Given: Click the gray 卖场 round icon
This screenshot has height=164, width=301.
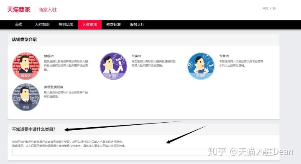Looking at the screenshot, I should pos(26,97).
